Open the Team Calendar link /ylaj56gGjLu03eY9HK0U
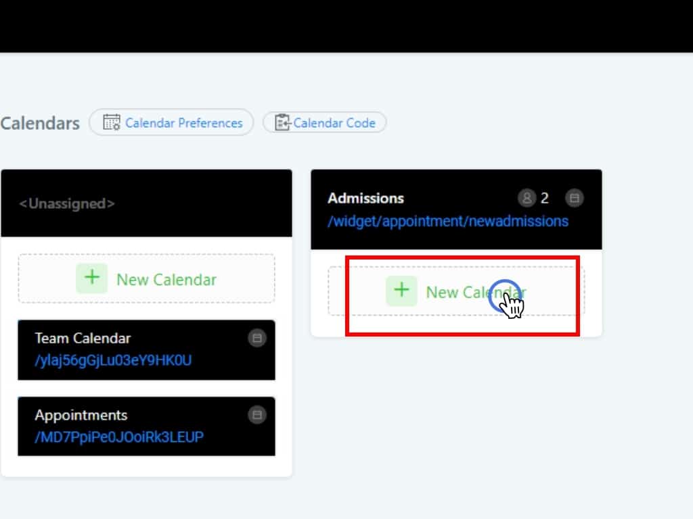The width and height of the screenshot is (693, 519). point(113,360)
